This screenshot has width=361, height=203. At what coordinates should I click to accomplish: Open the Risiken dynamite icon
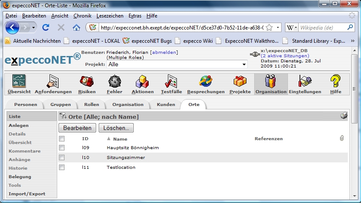(x=87, y=81)
